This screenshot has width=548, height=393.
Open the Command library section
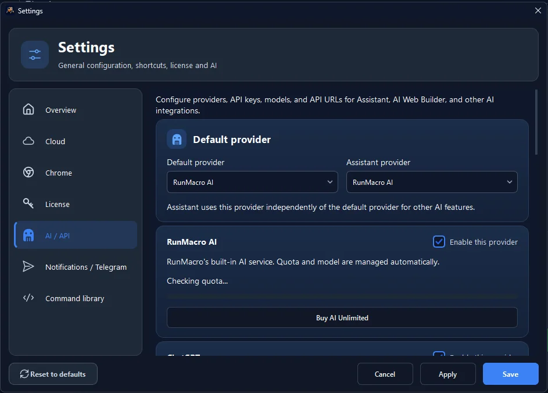tap(76, 298)
